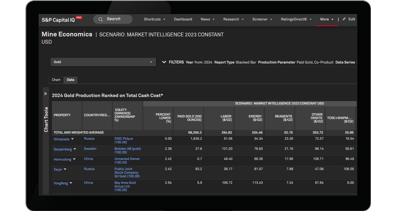The image size is (396, 211).
Task: Open the Taryn property link
Action: pos(58,169)
